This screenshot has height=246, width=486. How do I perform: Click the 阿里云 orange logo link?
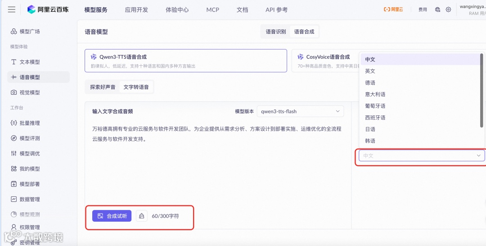[393, 9]
